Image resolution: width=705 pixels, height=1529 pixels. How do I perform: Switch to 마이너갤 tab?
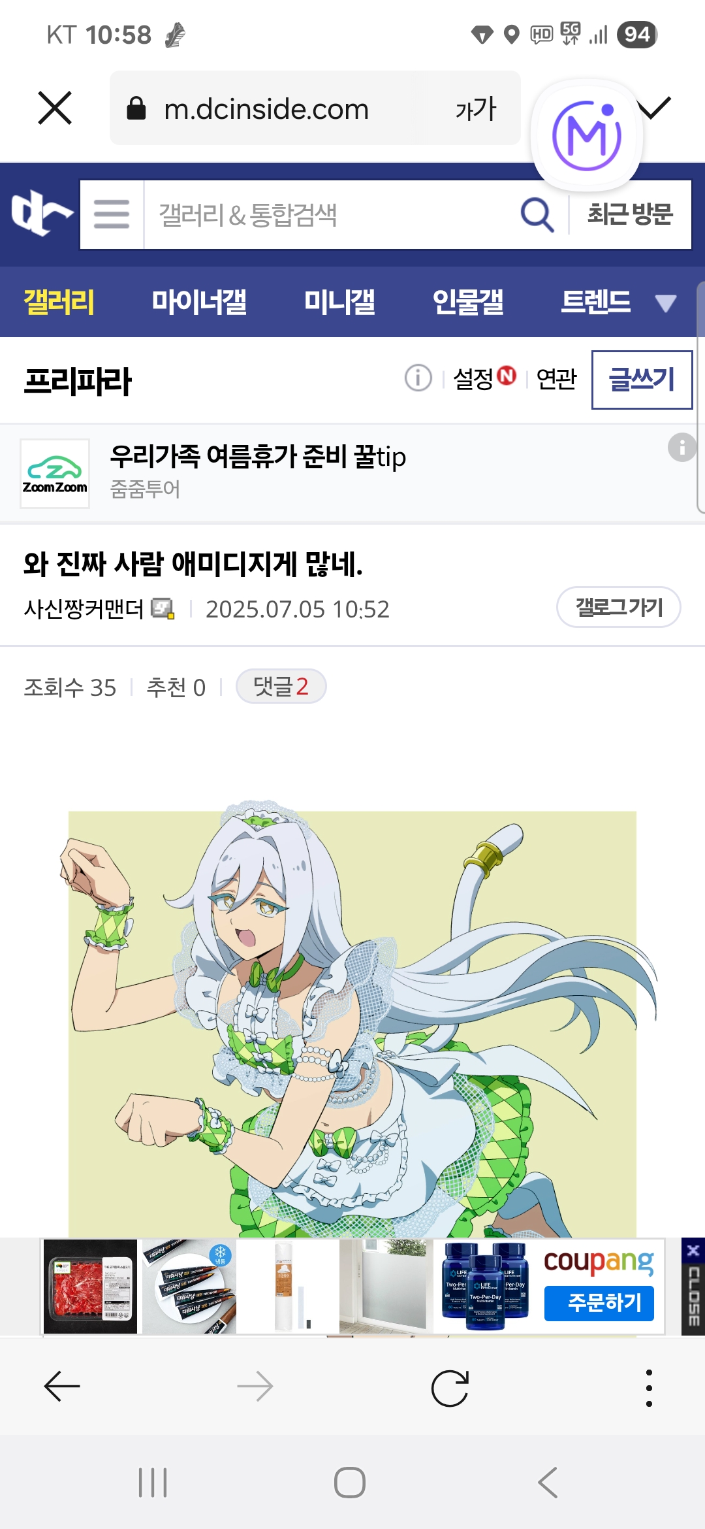coord(199,302)
